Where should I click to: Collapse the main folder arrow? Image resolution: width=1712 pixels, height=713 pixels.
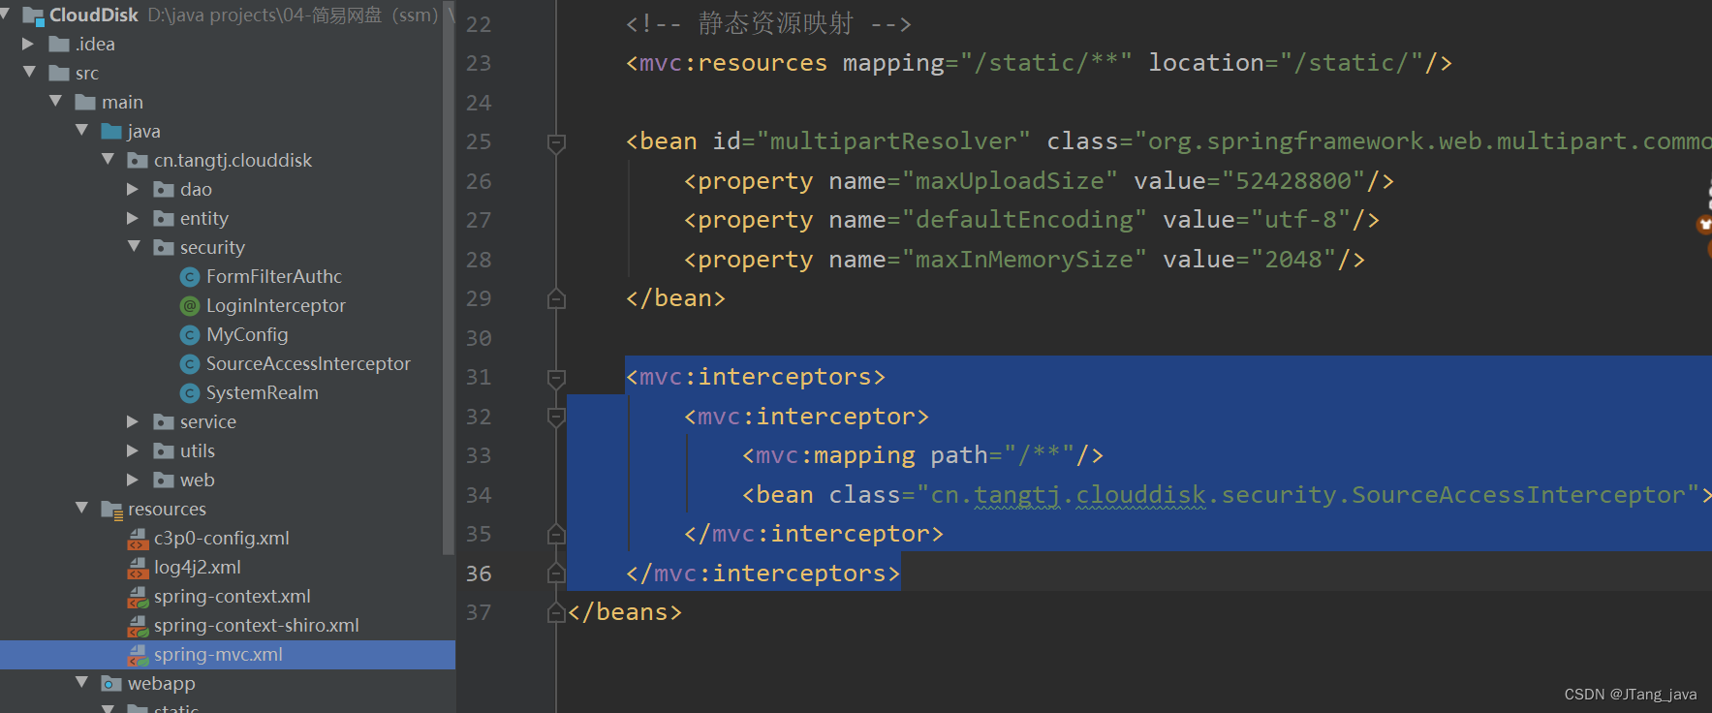tap(55, 101)
